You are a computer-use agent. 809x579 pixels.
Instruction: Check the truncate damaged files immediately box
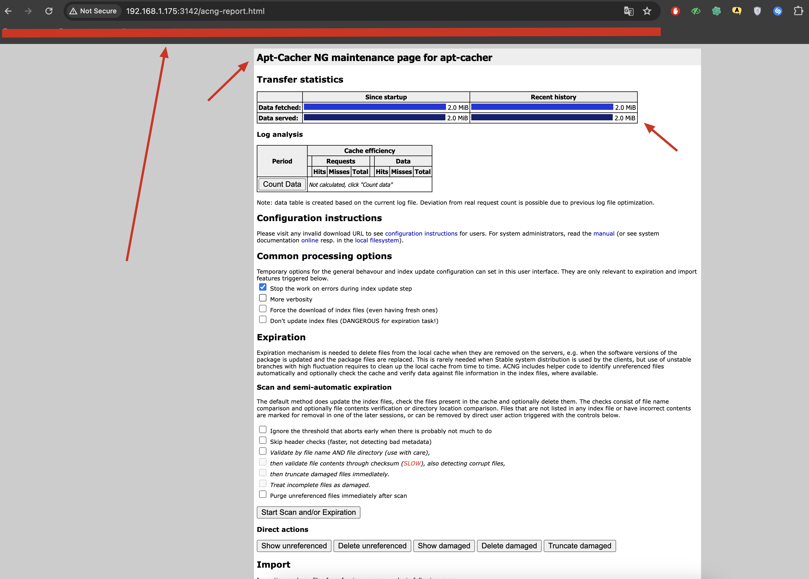coord(262,473)
